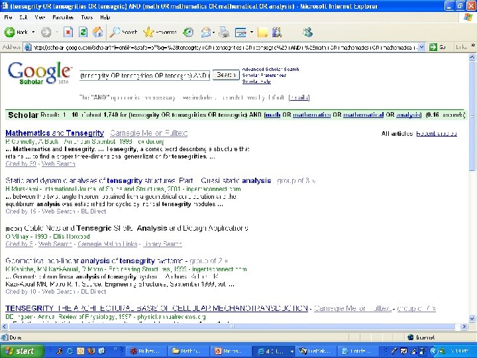Open the Favorites menu
The height and width of the screenshot is (358, 477).
[x=63, y=17]
